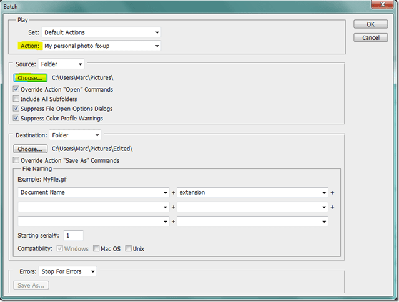
Task: Open the Set dropdown showing Default Actions
Action: pyautogui.click(x=102, y=32)
